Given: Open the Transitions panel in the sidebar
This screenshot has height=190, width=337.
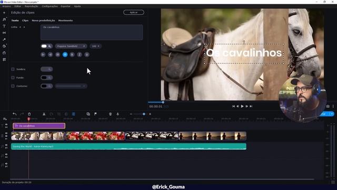Looking at the screenshot, I should [4, 33].
